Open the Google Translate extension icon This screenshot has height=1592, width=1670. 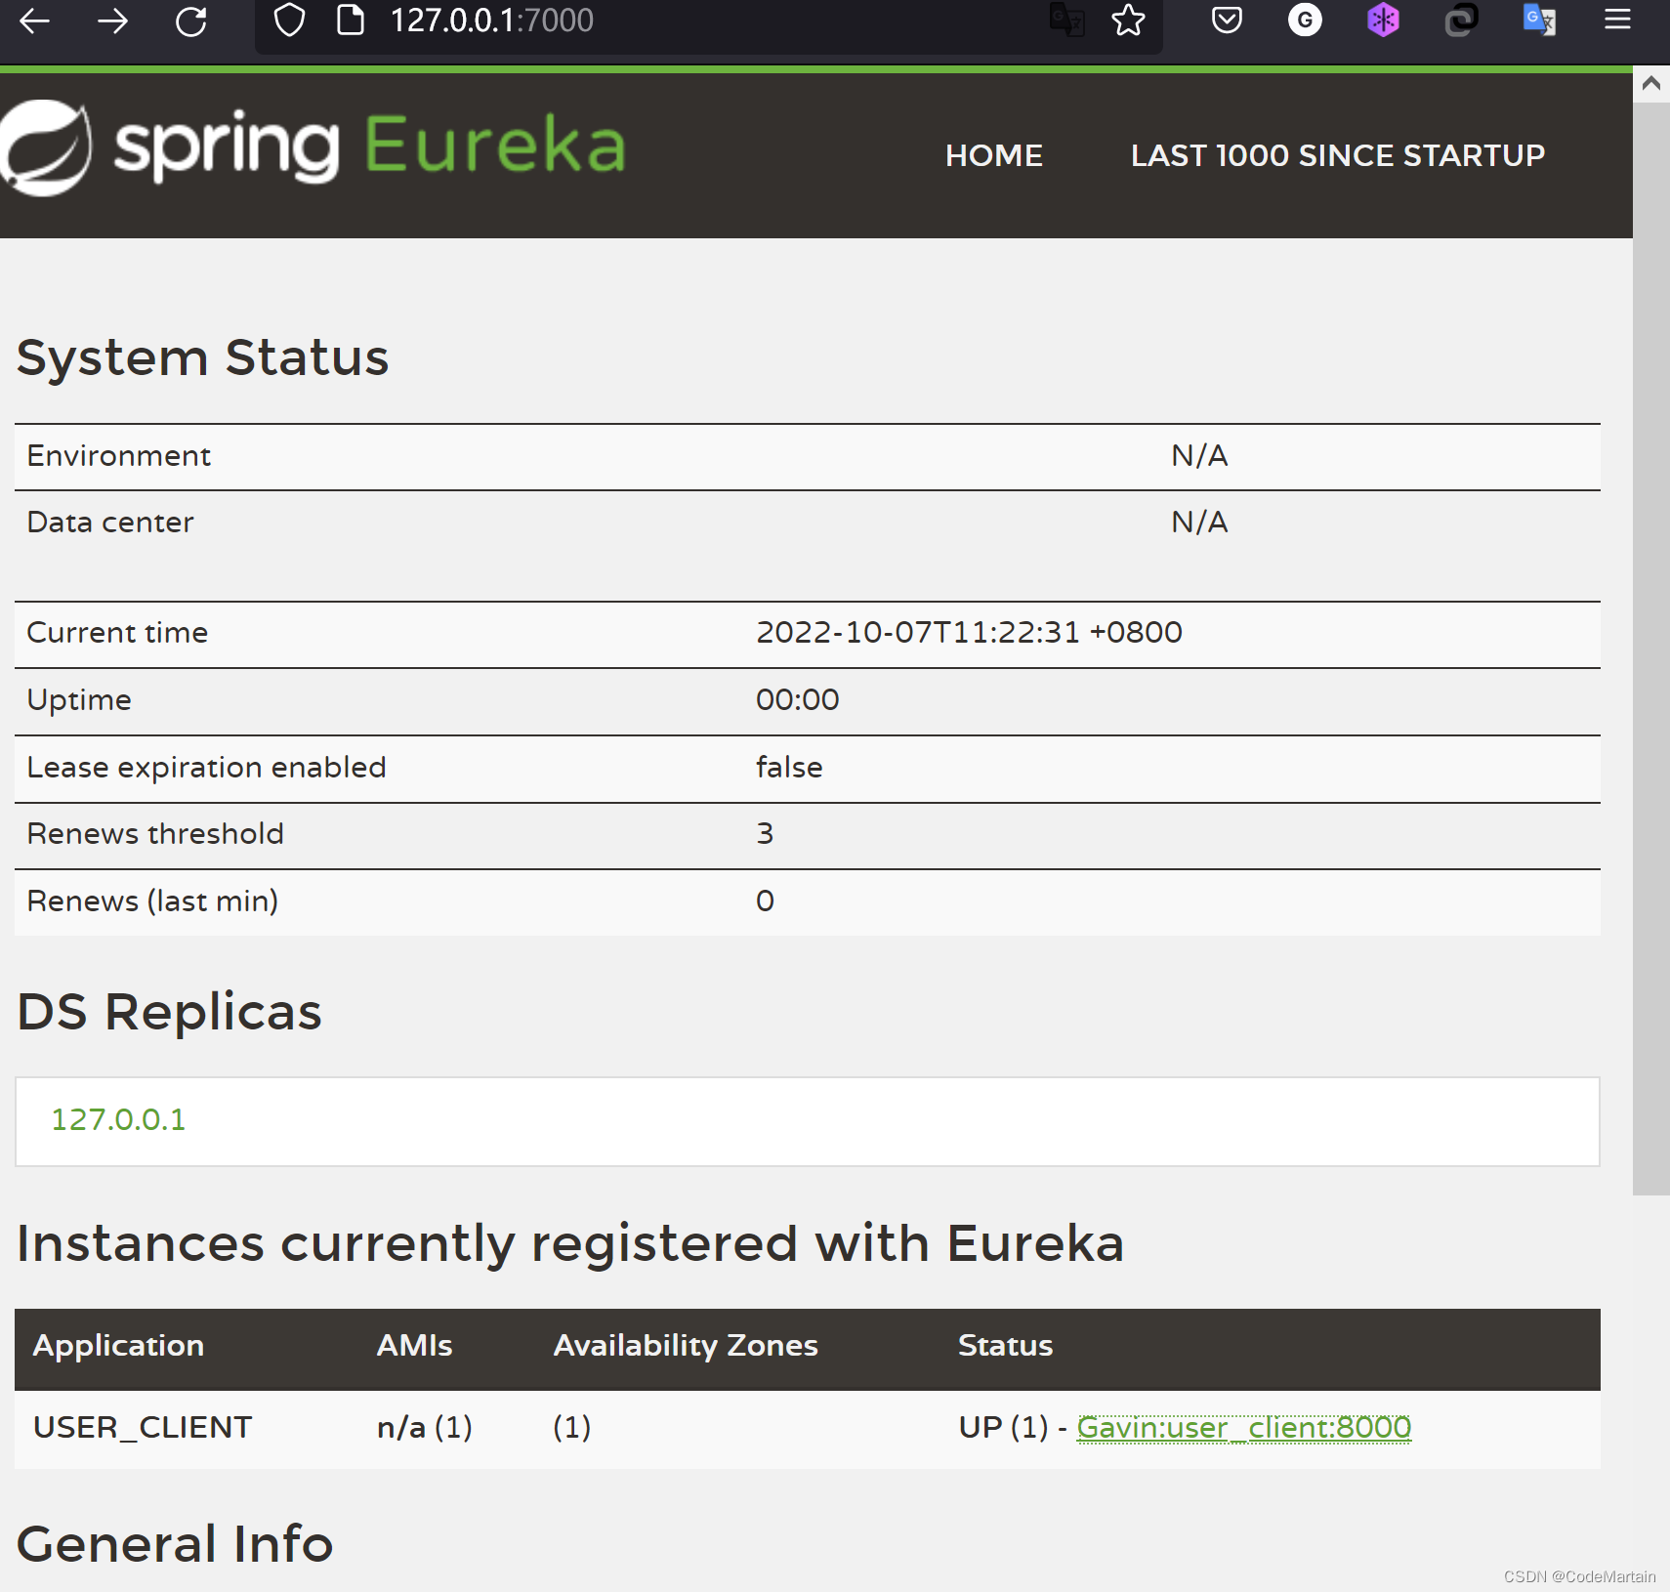tap(1539, 20)
